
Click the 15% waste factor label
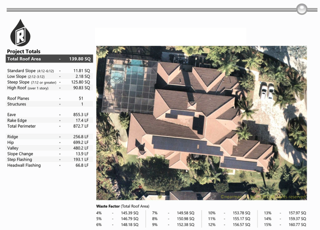click(268, 225)
